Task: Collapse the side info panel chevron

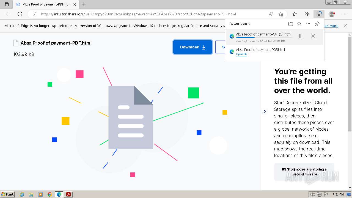Action: pos(265,111)
